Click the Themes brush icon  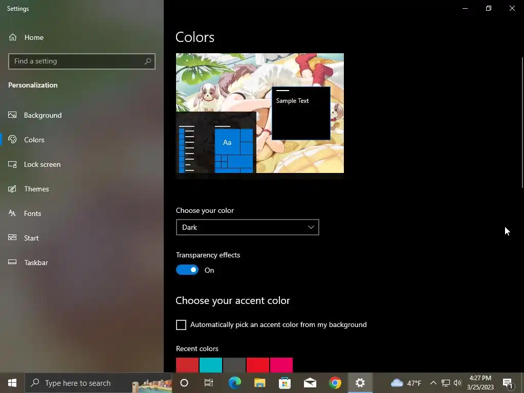(12, 189)
